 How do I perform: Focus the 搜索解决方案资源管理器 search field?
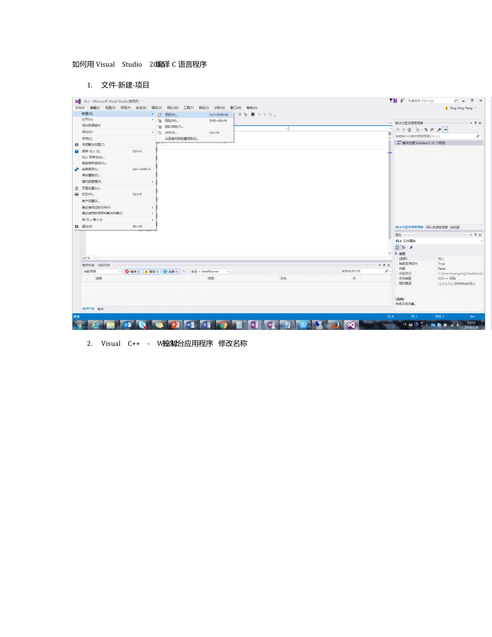tap(438, 136)
